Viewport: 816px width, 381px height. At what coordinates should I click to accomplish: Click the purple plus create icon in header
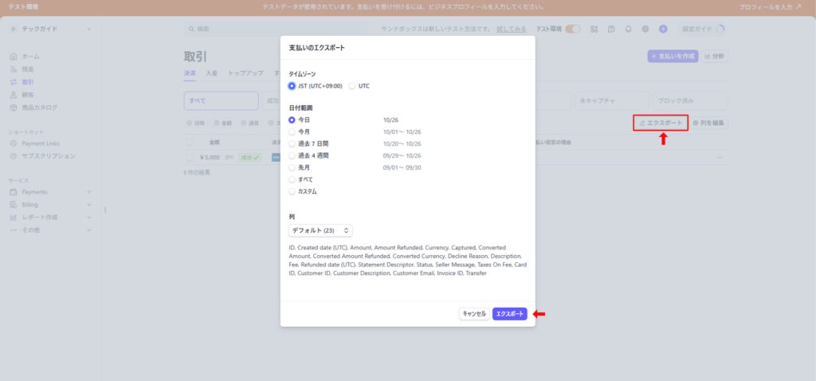point(663,29)
